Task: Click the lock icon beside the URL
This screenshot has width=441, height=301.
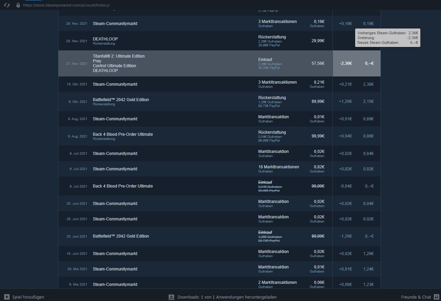Action: [18, 5]
